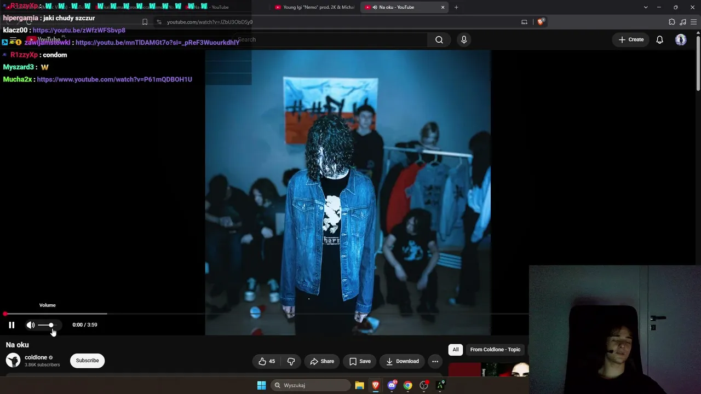This screenshot has width=701, height=394.
Task: Open the media control music note icon
Action: point(683,22)
